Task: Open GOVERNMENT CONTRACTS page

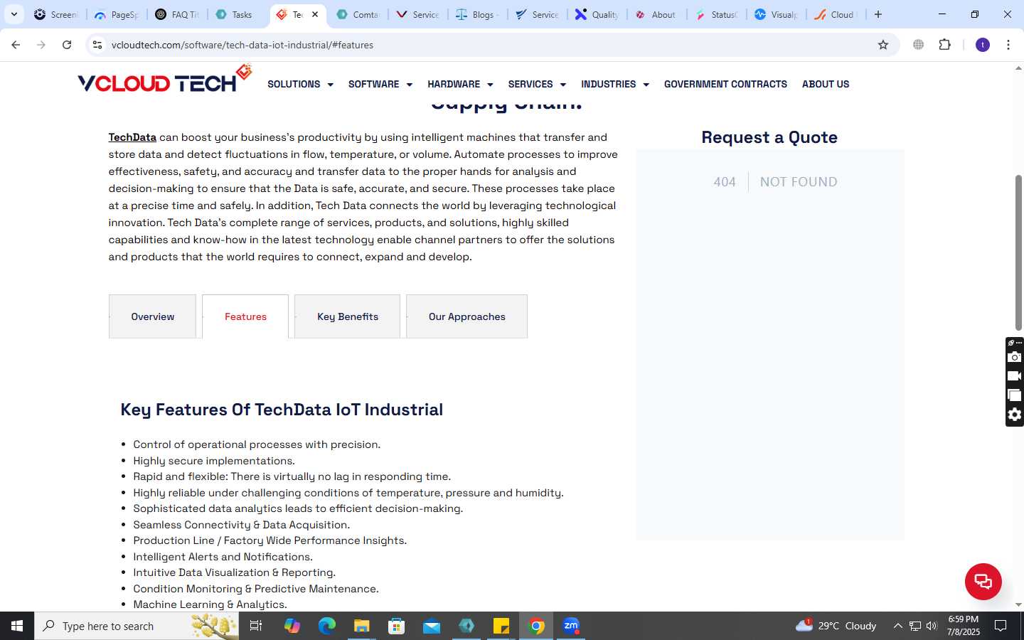Action: coord(725,84)
